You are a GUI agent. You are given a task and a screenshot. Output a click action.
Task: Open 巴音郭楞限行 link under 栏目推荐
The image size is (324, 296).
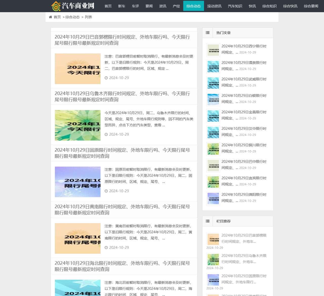click(x=244, y=238)
